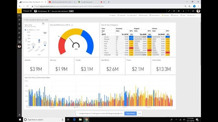The width and height of the screenshot is (218, 122).
Task: Open the France $2.1M card tile
Action: (x=138, y=66)
